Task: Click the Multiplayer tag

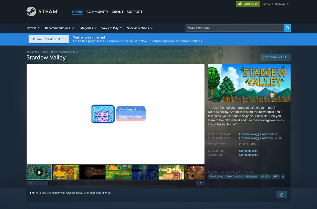Action: [252, 177]
